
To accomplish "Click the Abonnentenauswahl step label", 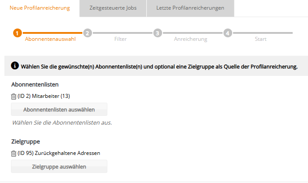I will 50,39.
